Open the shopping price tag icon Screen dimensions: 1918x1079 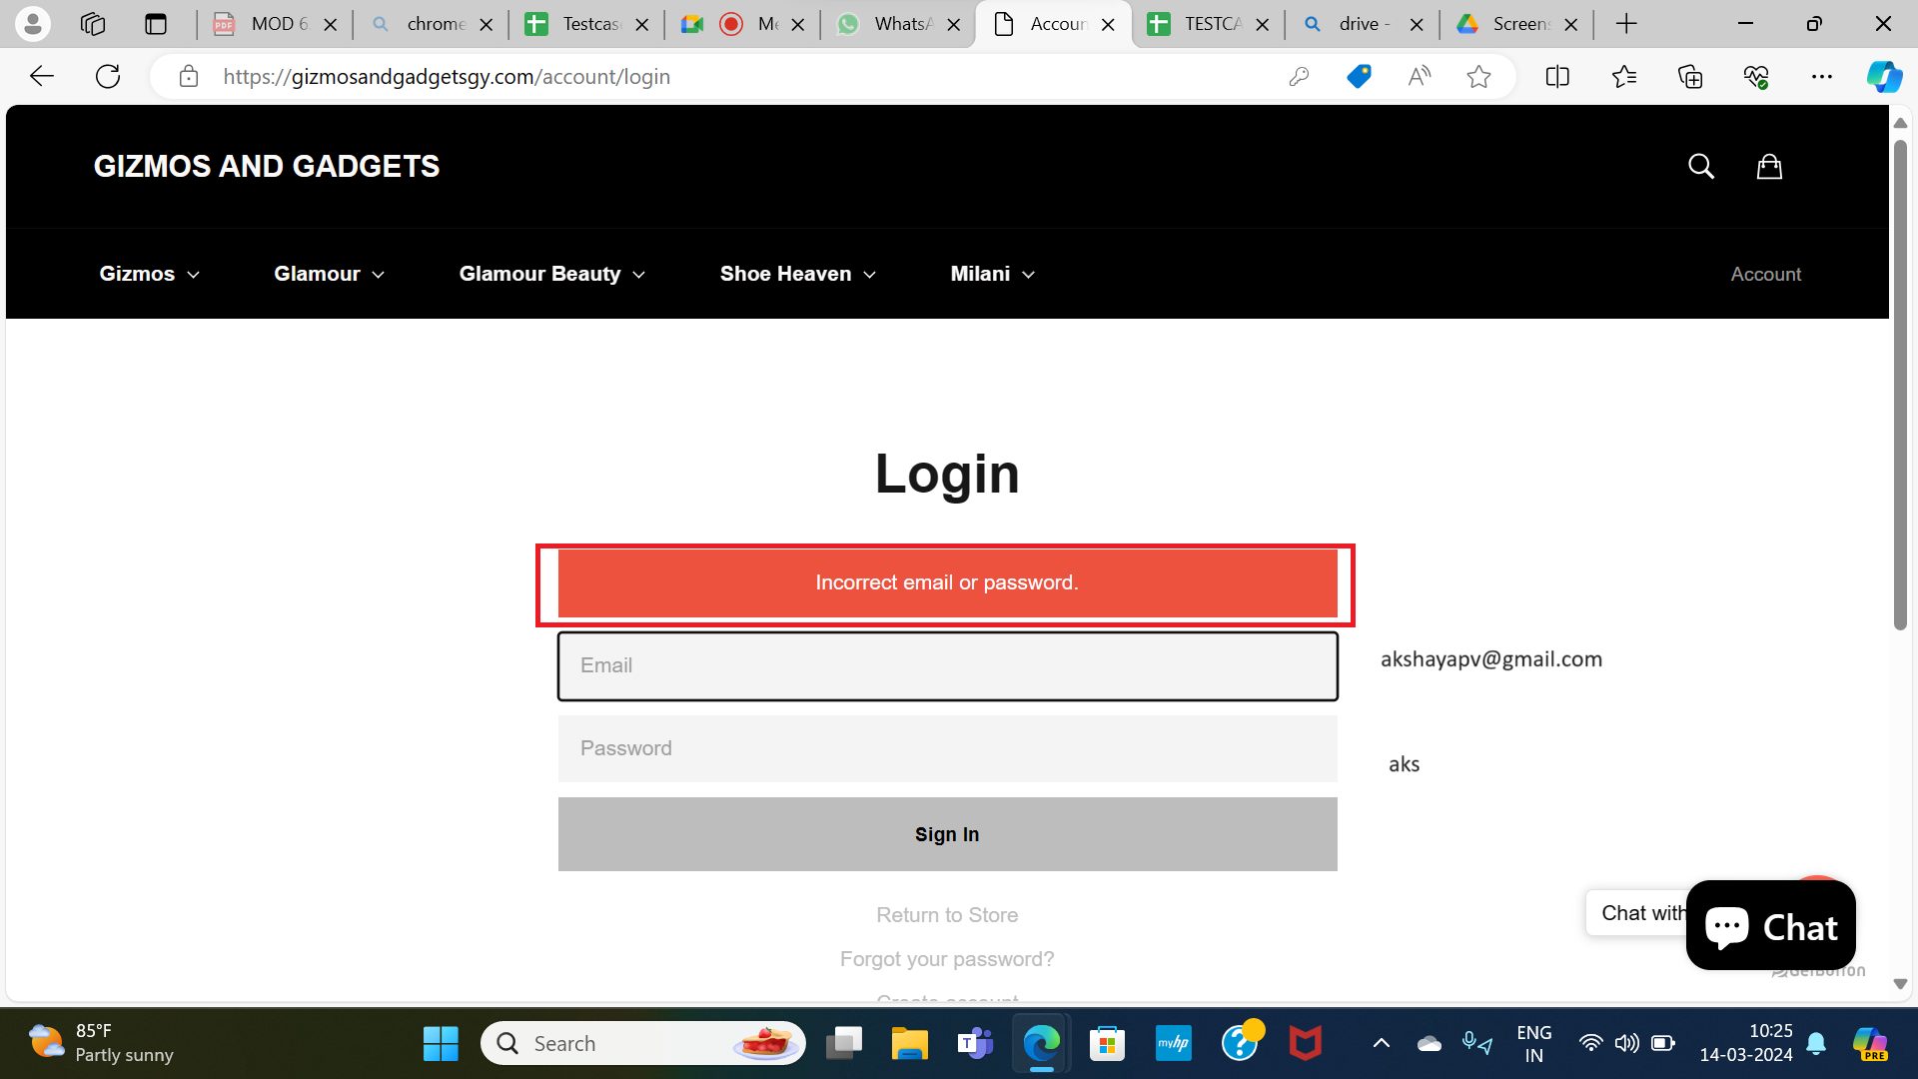[x=1359, y=76]
